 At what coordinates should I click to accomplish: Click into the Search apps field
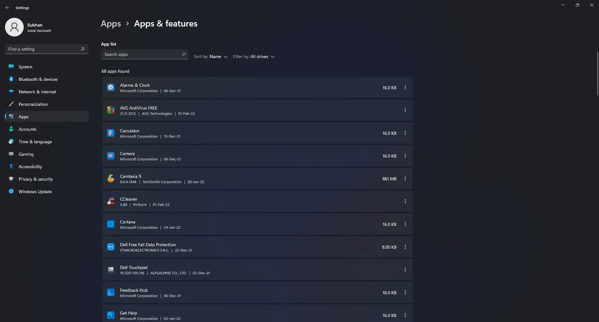click(144, 54)
